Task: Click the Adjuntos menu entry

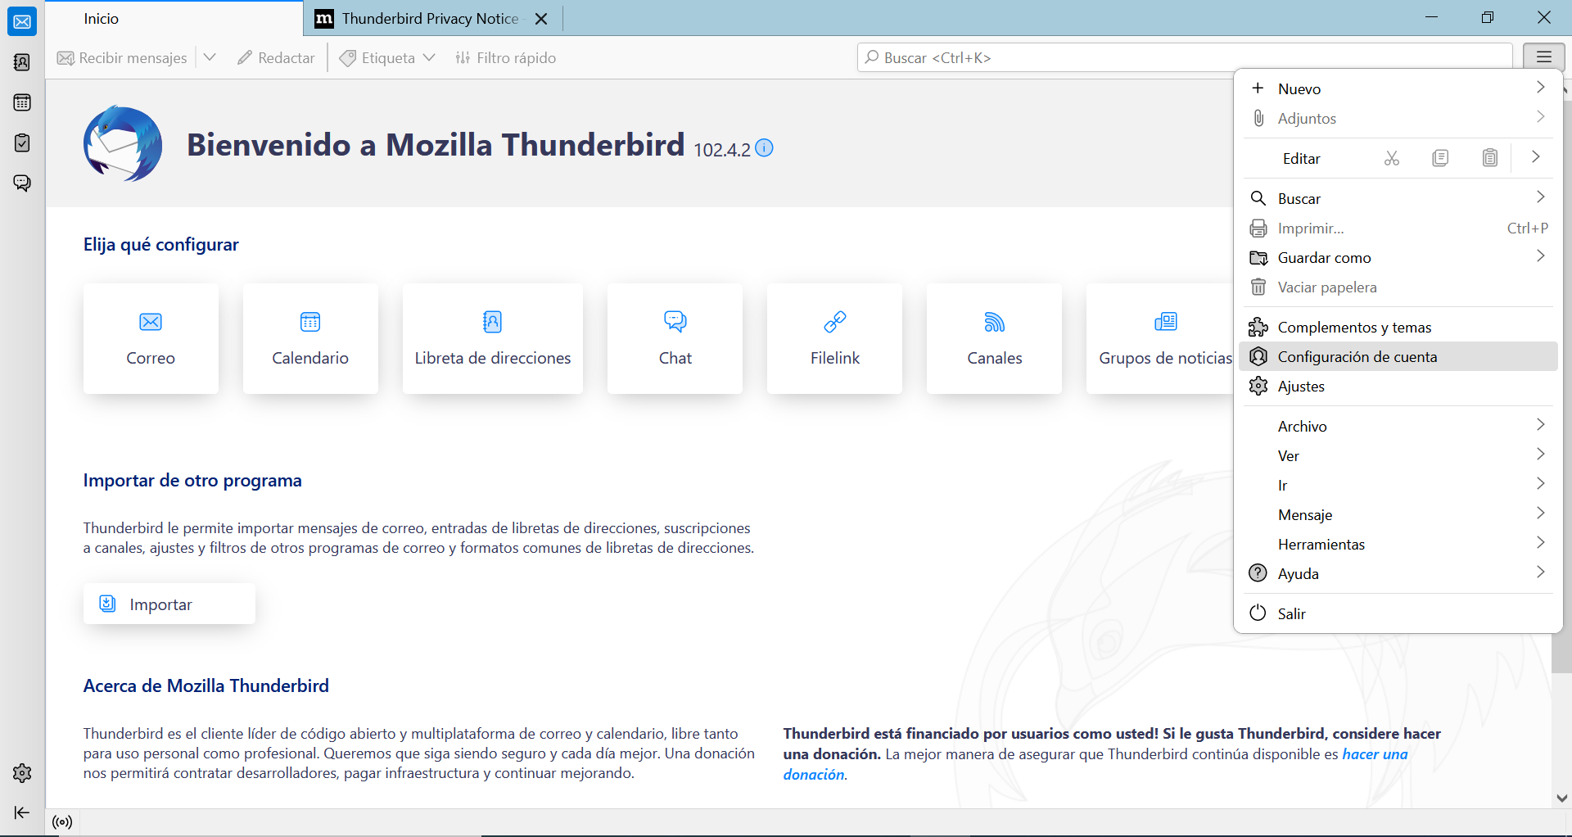Action: (x=1398, y=118)
